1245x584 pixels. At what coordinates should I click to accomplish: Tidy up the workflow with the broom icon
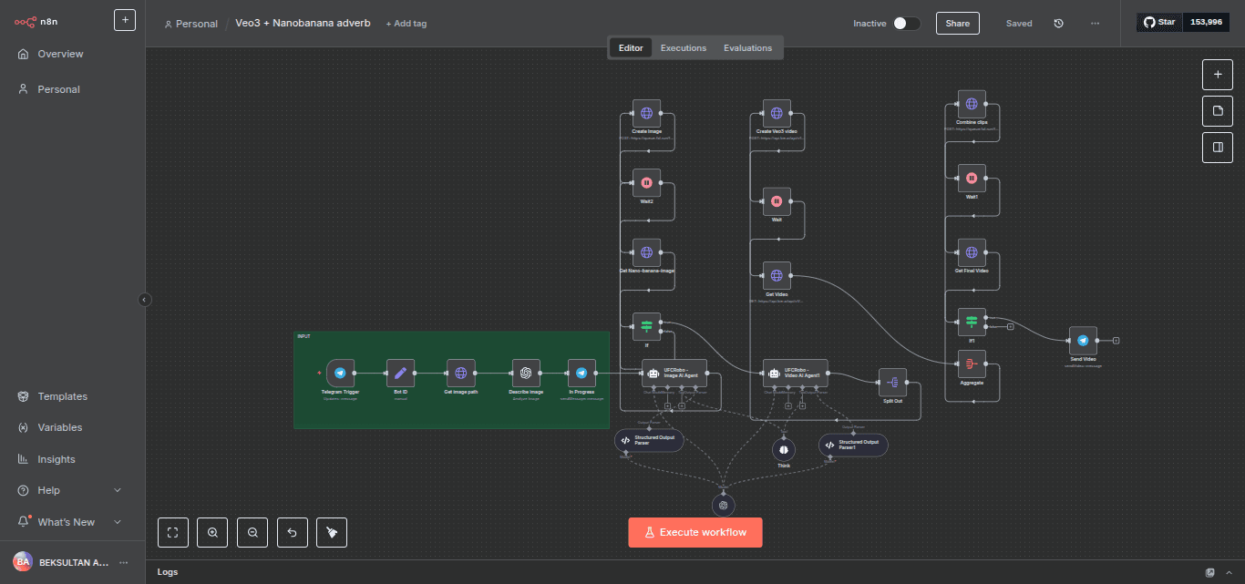click(332, 532)
